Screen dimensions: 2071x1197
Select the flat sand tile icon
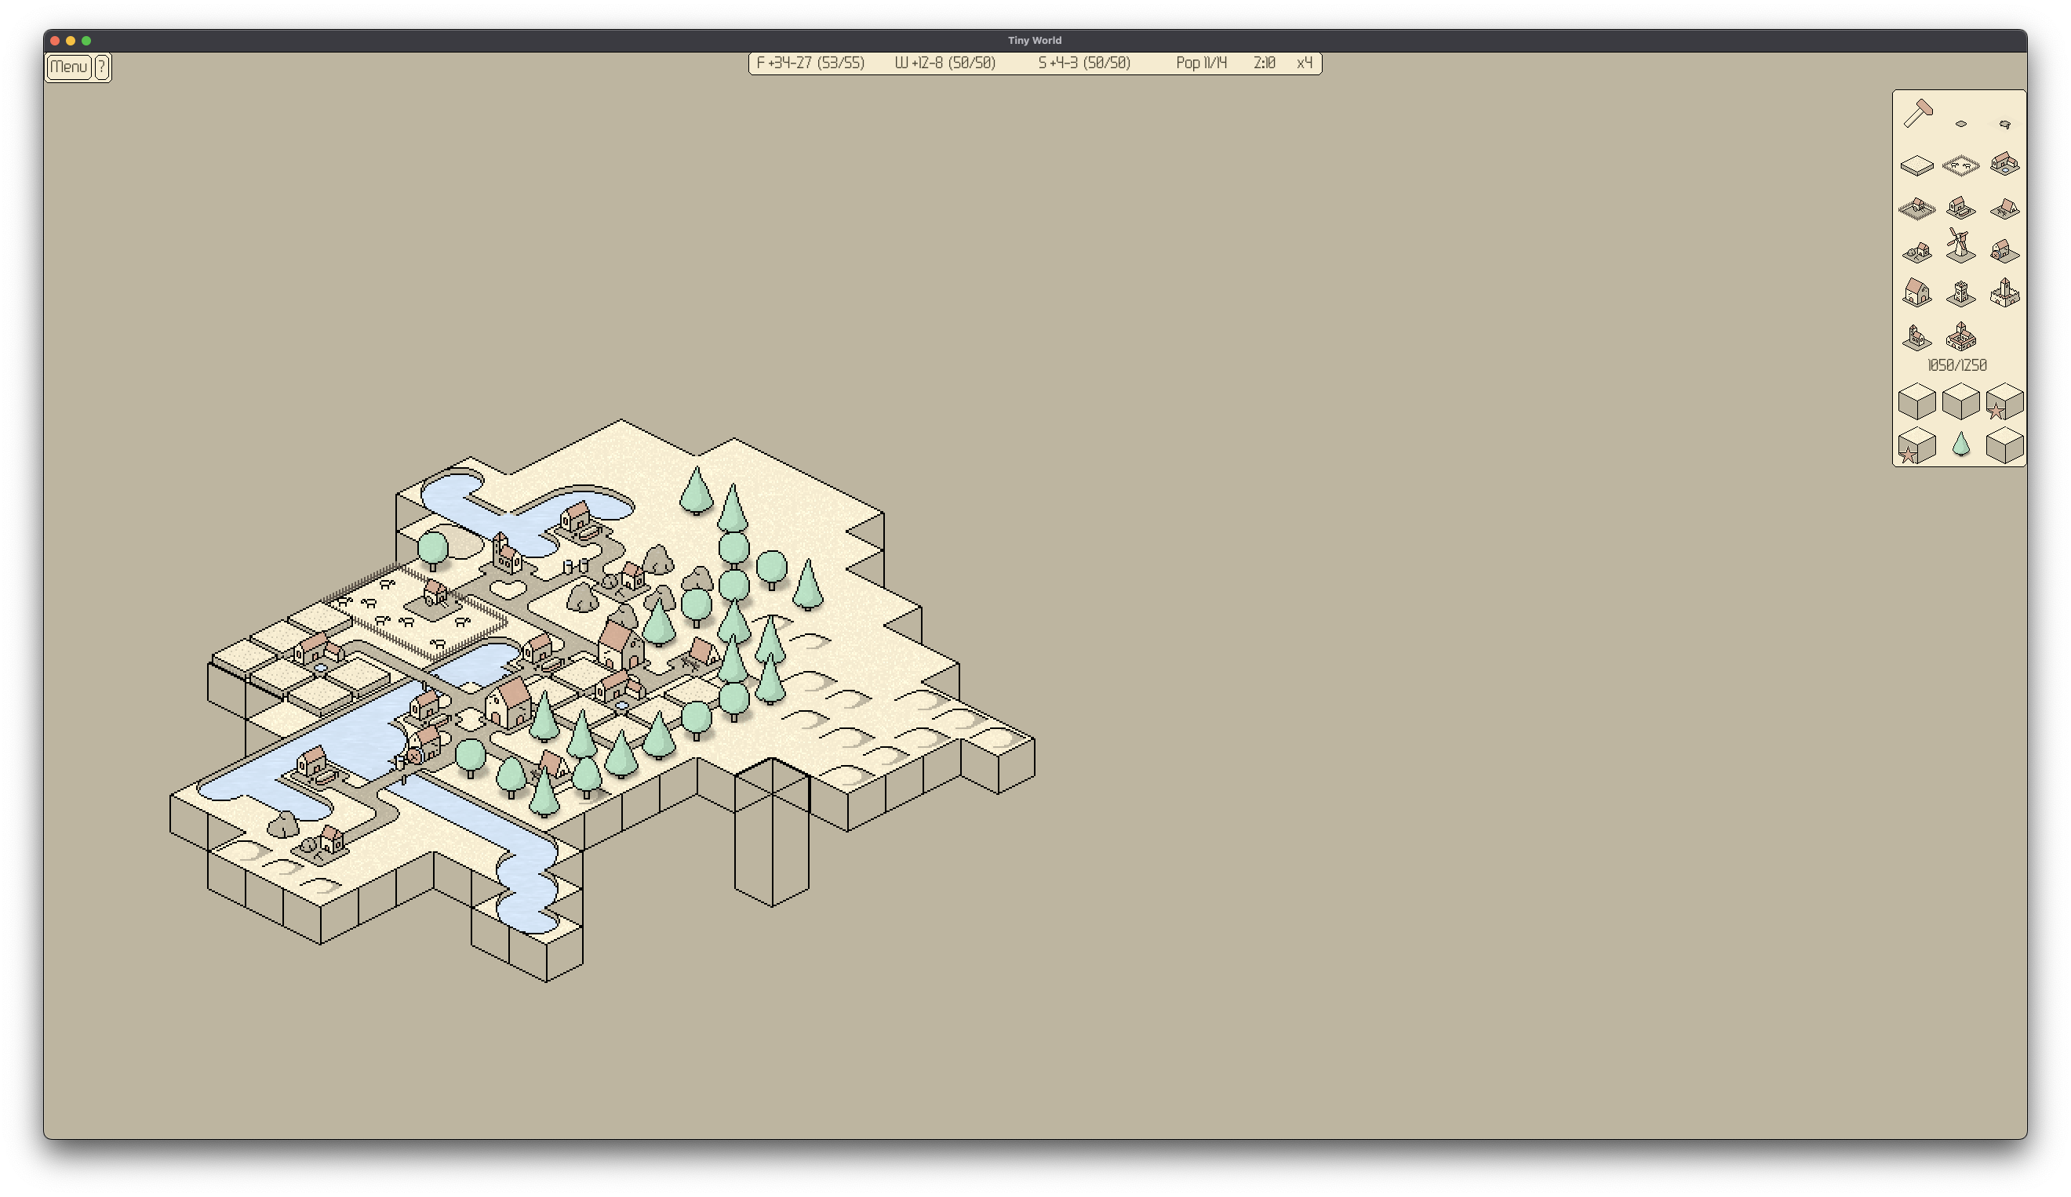click(1916, 166)
